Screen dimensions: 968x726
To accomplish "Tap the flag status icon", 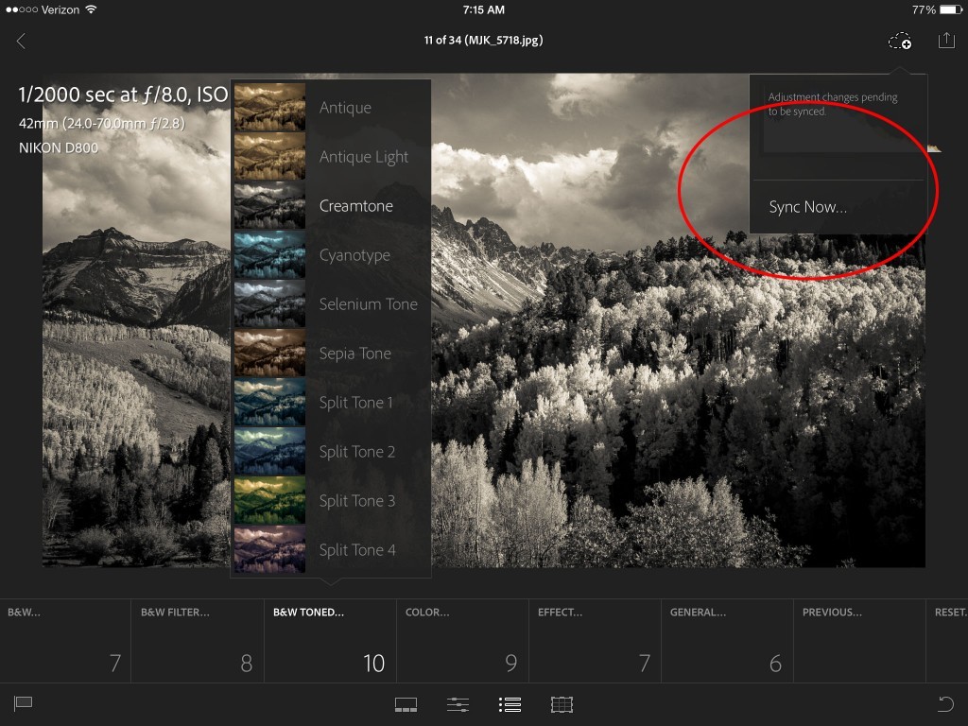I will click(23, 703).
